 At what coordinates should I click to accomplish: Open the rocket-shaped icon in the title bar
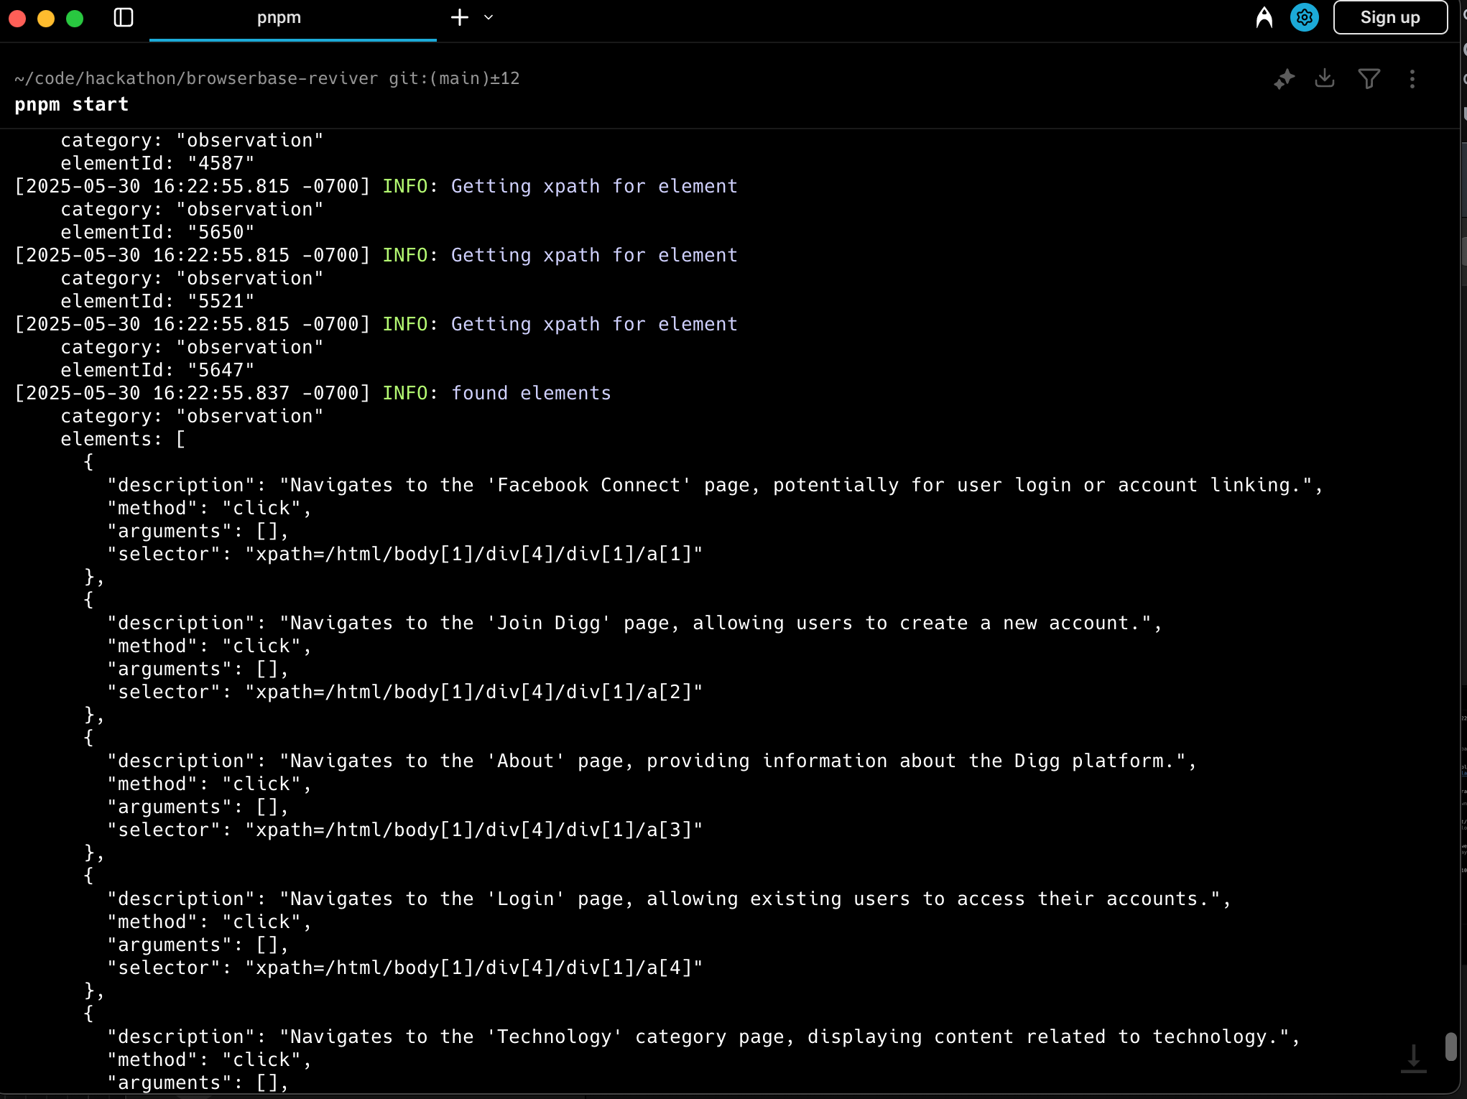[x=1264, y=17]
